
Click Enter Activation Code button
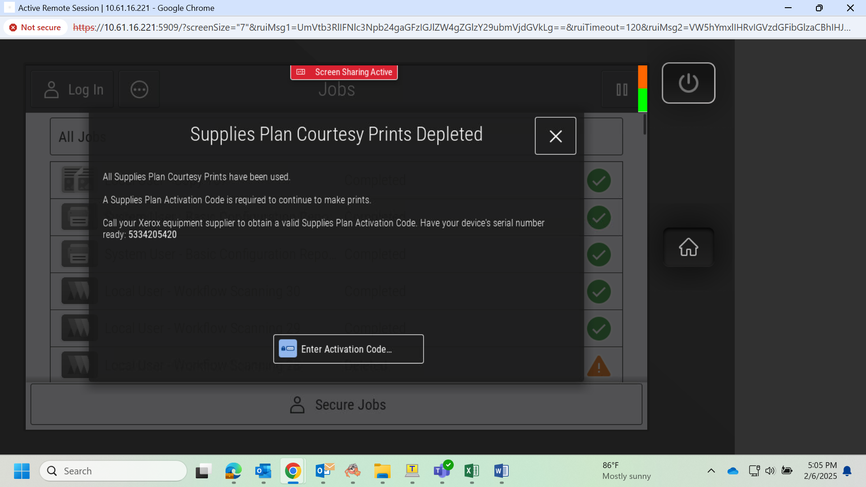pos(348,349)
